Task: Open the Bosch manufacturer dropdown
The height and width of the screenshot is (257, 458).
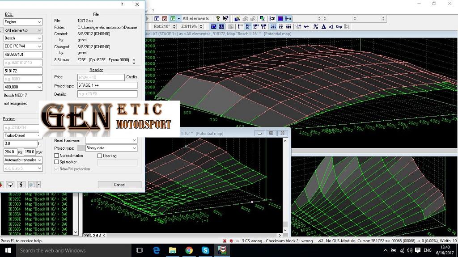Action: point(40,38)
